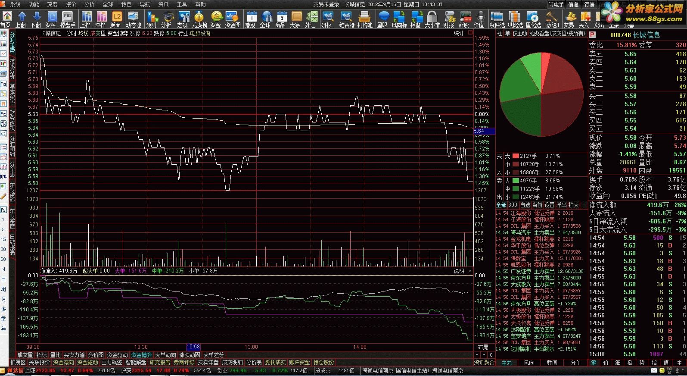Open the 成交明细 tab
Screen dimensions: 687x376
pyautogui.click(x=233, y=363)
